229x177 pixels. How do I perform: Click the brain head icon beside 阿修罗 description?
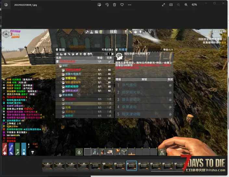119,57
